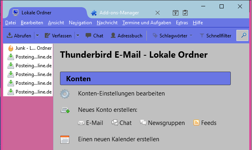252x150 pixels.
Task: Create a new Newsgruppen account
Action: coord(162,123)
